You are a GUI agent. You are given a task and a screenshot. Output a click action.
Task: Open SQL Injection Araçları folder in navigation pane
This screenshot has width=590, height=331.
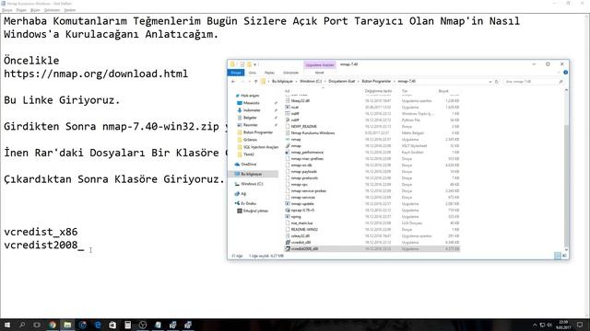click(261, 147)
